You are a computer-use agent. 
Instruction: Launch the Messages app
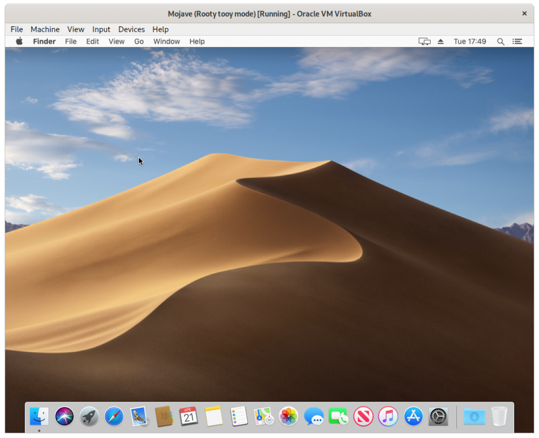point(314,416)
